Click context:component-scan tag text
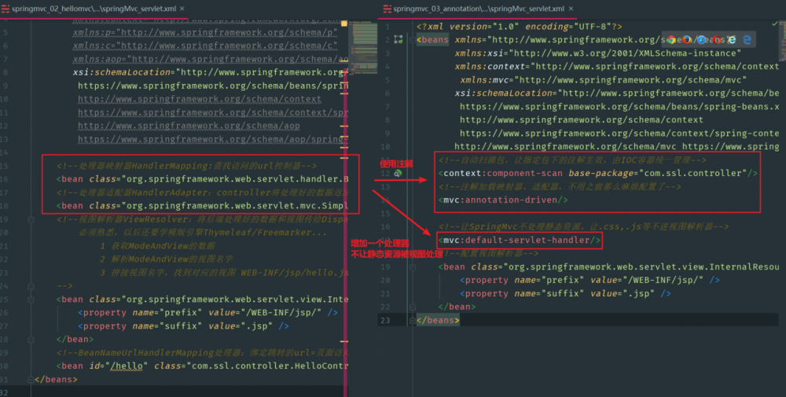 click(x=503, y=174)
